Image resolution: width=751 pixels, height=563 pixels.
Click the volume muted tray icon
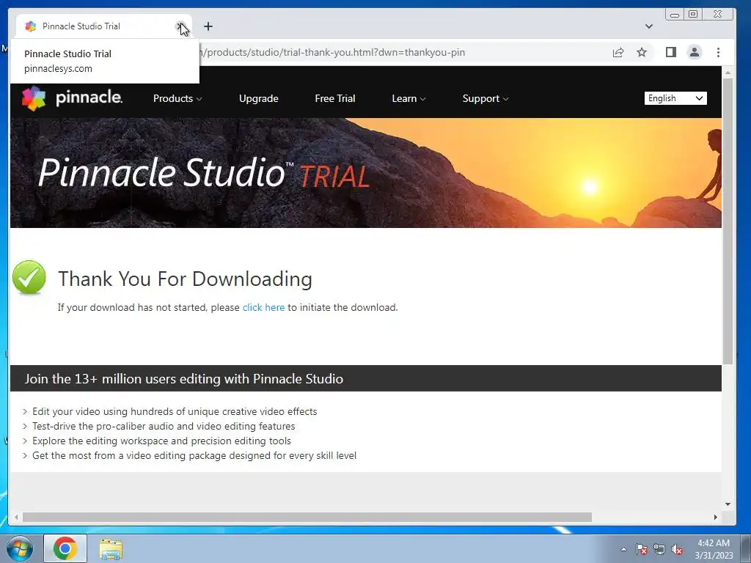pyautogui.click(x=677, y=550)
